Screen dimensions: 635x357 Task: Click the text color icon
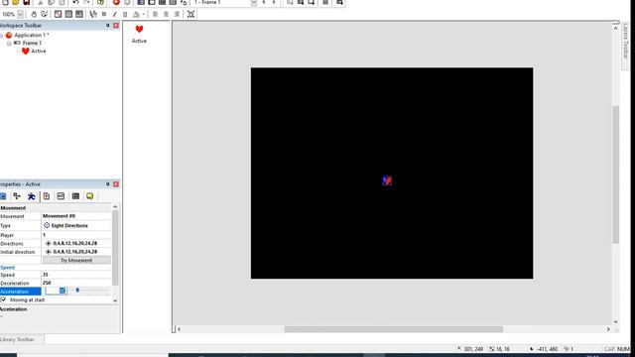(136, 14)
